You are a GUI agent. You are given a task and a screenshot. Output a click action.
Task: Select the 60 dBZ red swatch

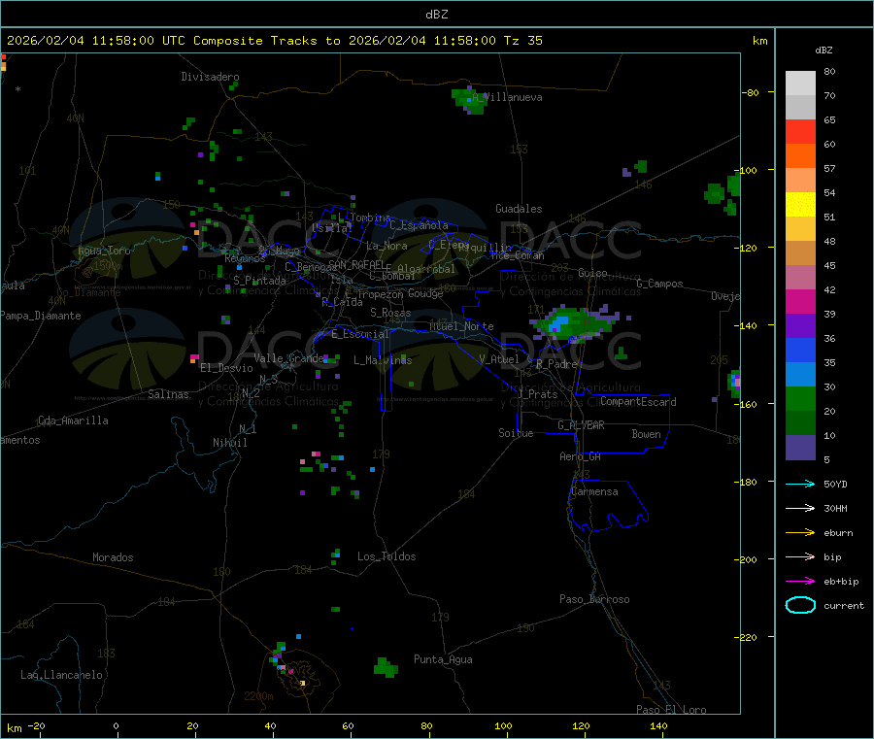pyautogui.click(x=800, y=131)
